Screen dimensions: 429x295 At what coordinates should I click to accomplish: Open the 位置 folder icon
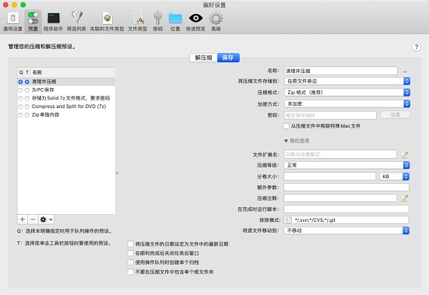pyautogui.click(x=175, y=22)
